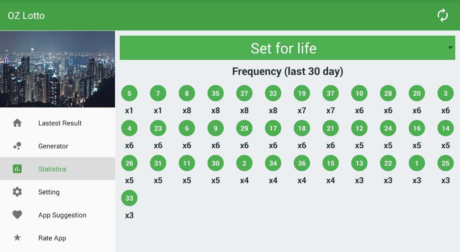
Task: Click the Rate App star icon
Action: point(17,237)
